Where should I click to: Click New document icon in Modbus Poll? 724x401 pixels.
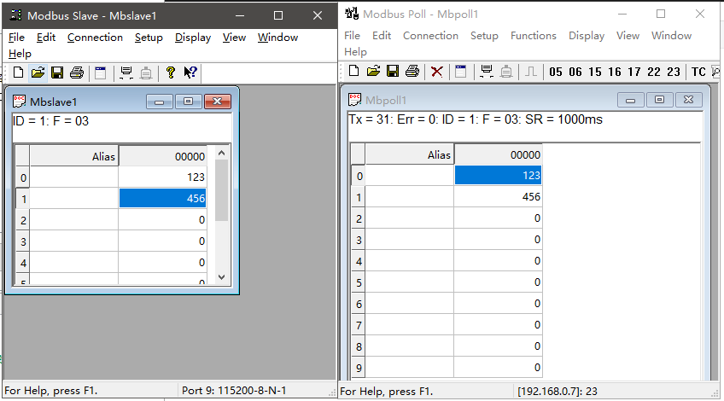tap(354, 72)
